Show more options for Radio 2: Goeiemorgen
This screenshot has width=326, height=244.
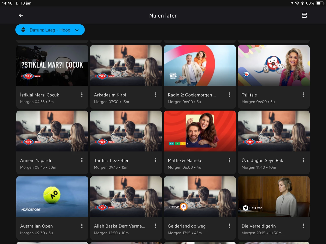[229, 95]
